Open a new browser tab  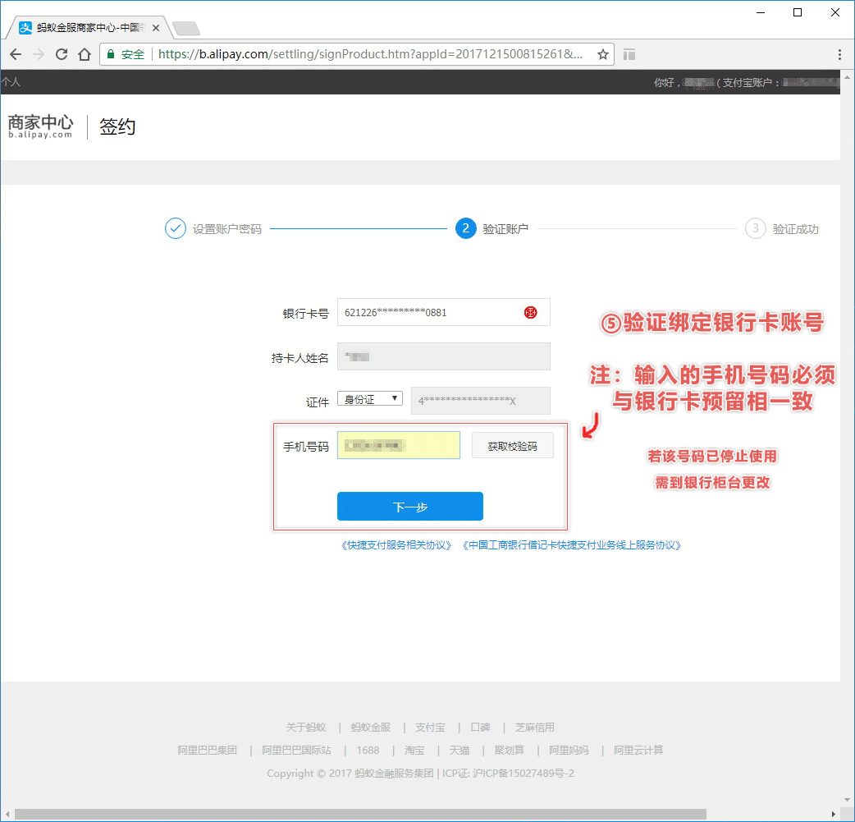(x=186, y=27)
